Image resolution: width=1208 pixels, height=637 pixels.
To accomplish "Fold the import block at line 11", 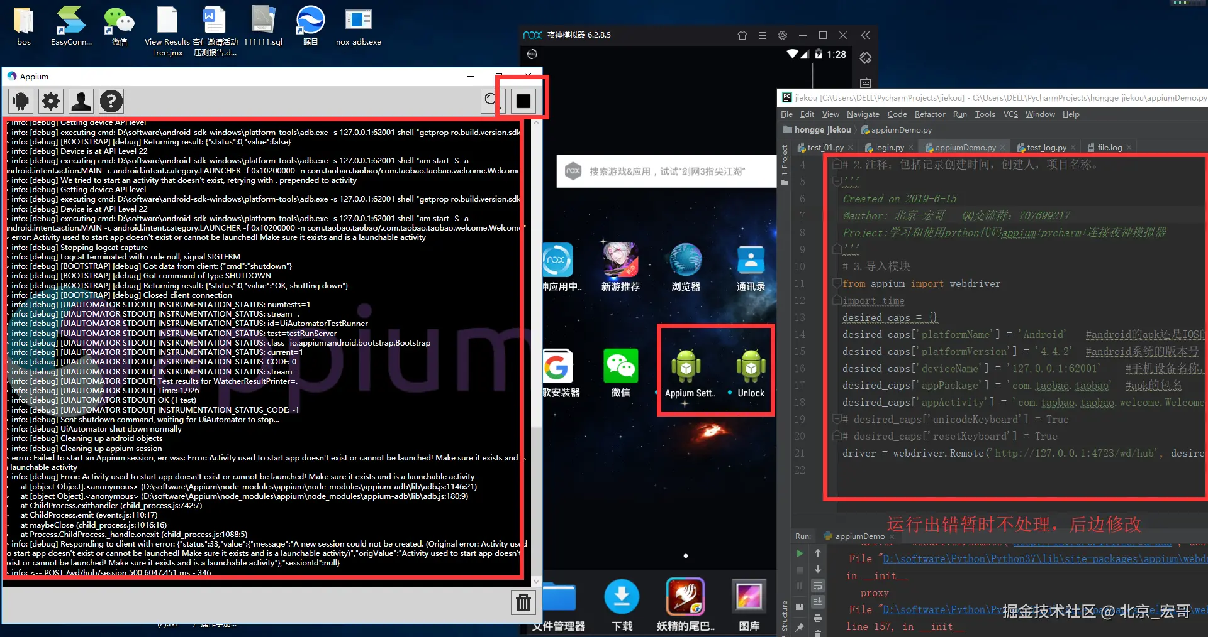I will tap(837, 284).
